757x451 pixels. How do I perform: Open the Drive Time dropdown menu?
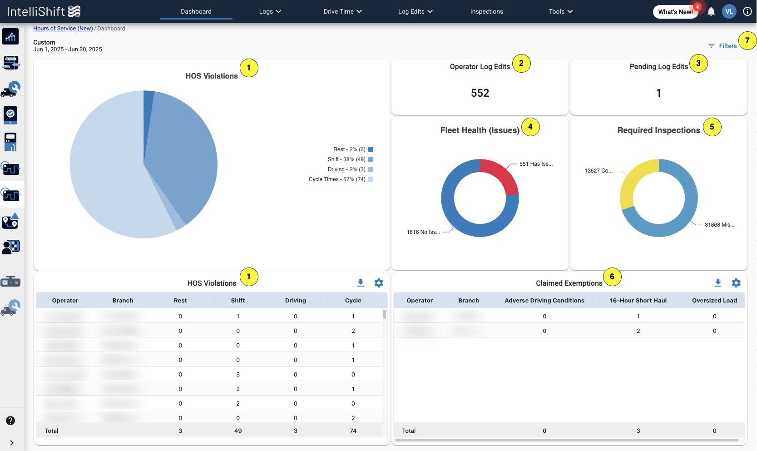coord(343,11)
